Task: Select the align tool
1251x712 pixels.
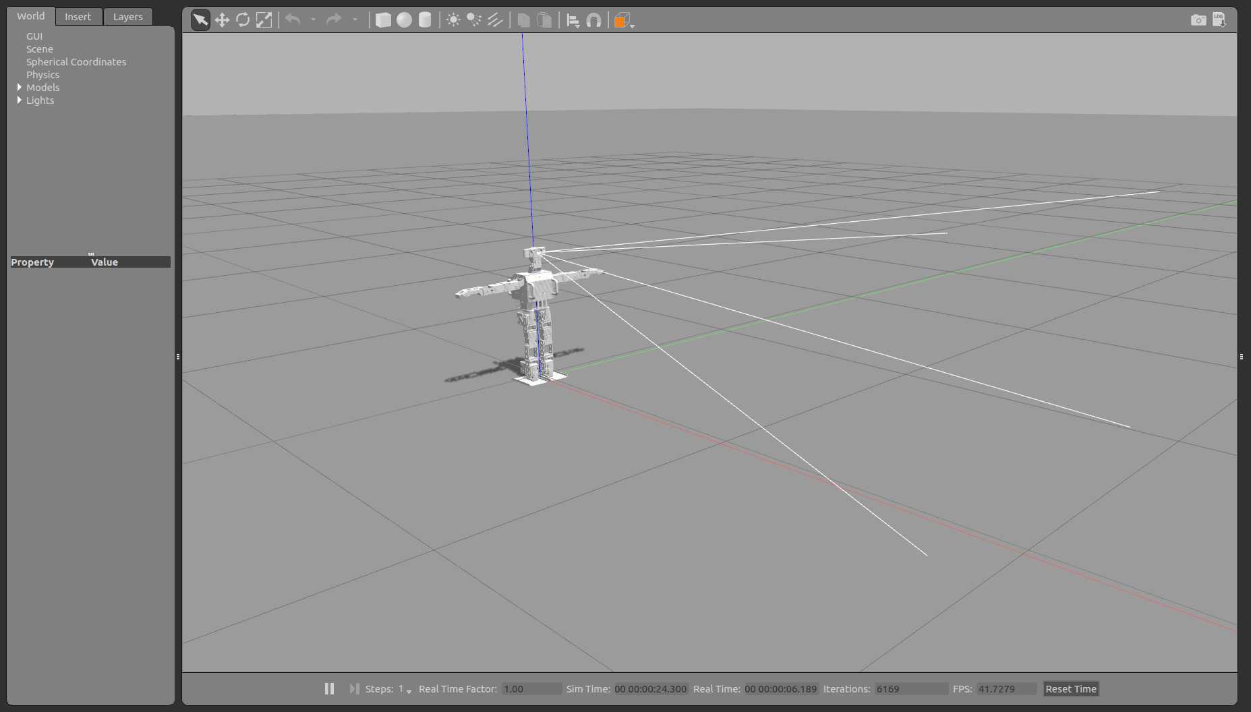Action: (573, 20)
